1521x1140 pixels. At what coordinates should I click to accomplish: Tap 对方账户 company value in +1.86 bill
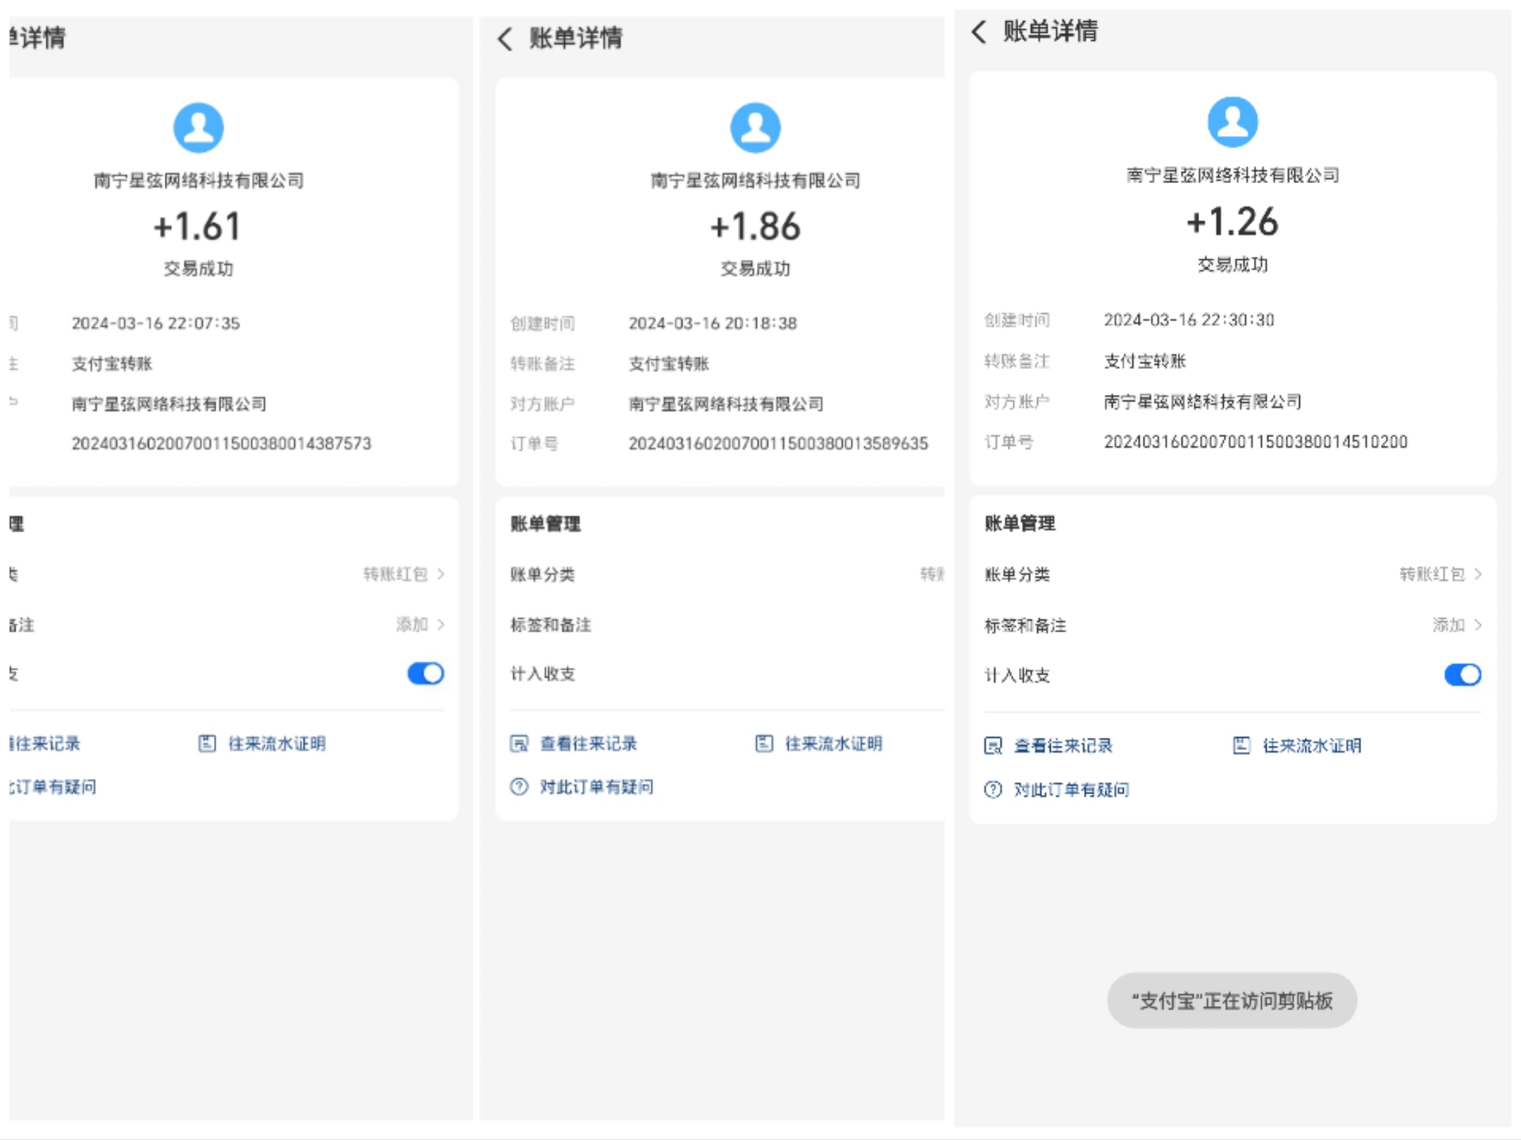(x=726, y=404)
